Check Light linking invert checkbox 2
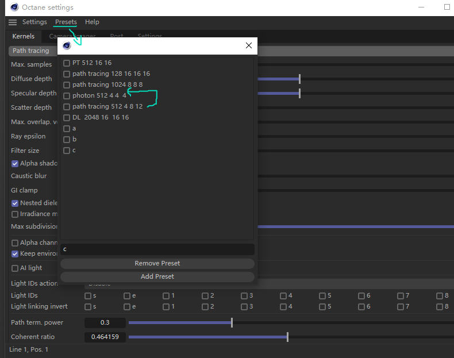The width and height of the screenshot is (454, 358). pos(205,307)
